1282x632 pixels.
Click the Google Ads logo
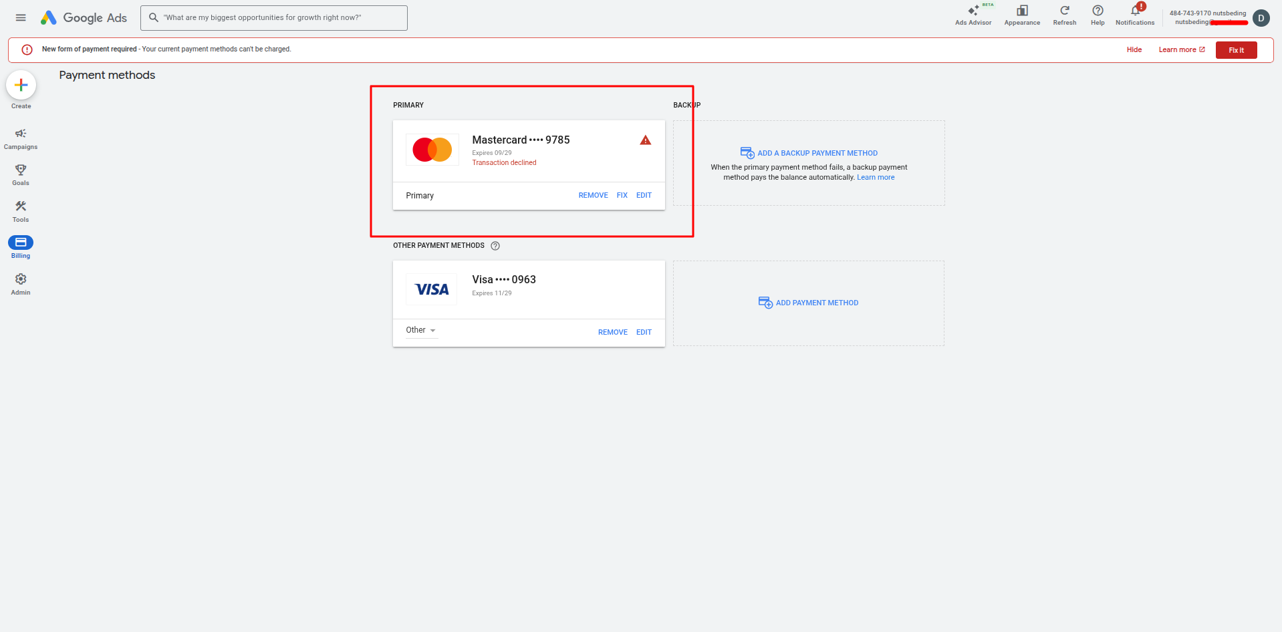(x=84, y=18)
